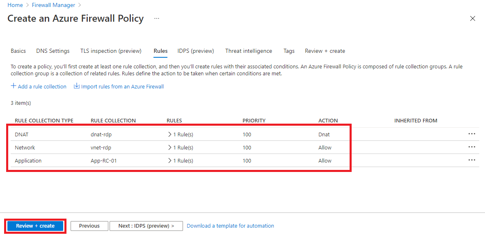The height and width of the screenshot is (235, 485).
Task: Switch to the Basics tab
Action: coord(18,51)
